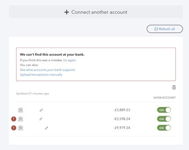Click the error alert icon on -€3,598.24 row
189x150 pixels.
[14, 119]
